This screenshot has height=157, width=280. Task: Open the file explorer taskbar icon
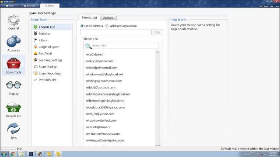(x=22, y=154)
